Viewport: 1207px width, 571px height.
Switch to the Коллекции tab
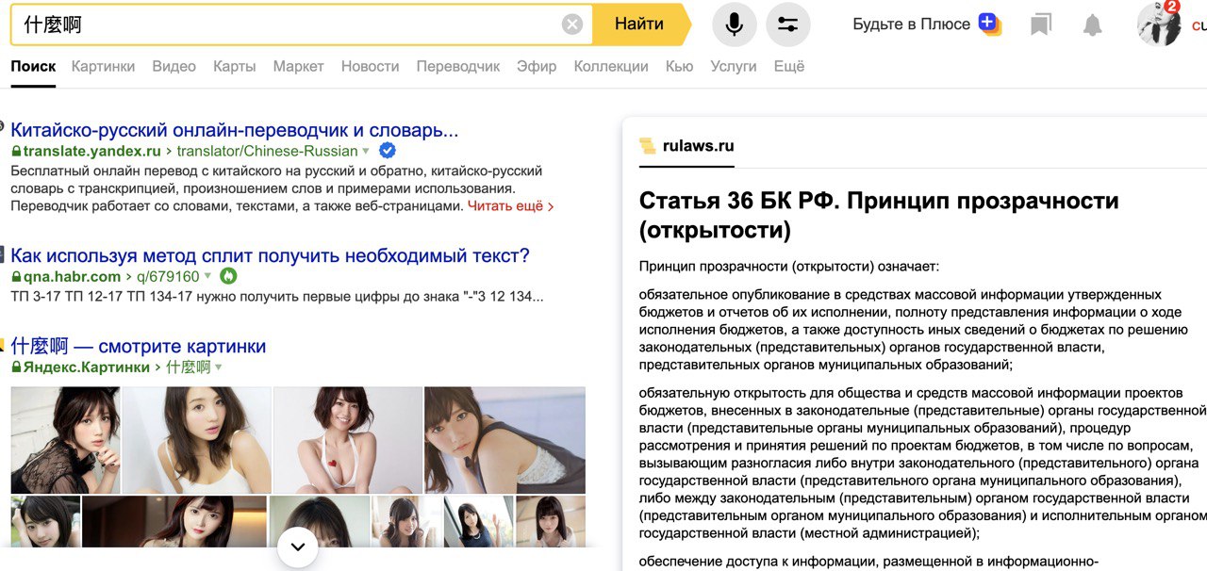point(611,66)
